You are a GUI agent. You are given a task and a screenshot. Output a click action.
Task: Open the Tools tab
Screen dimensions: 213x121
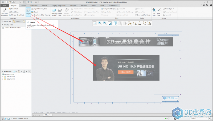(93, 6)
